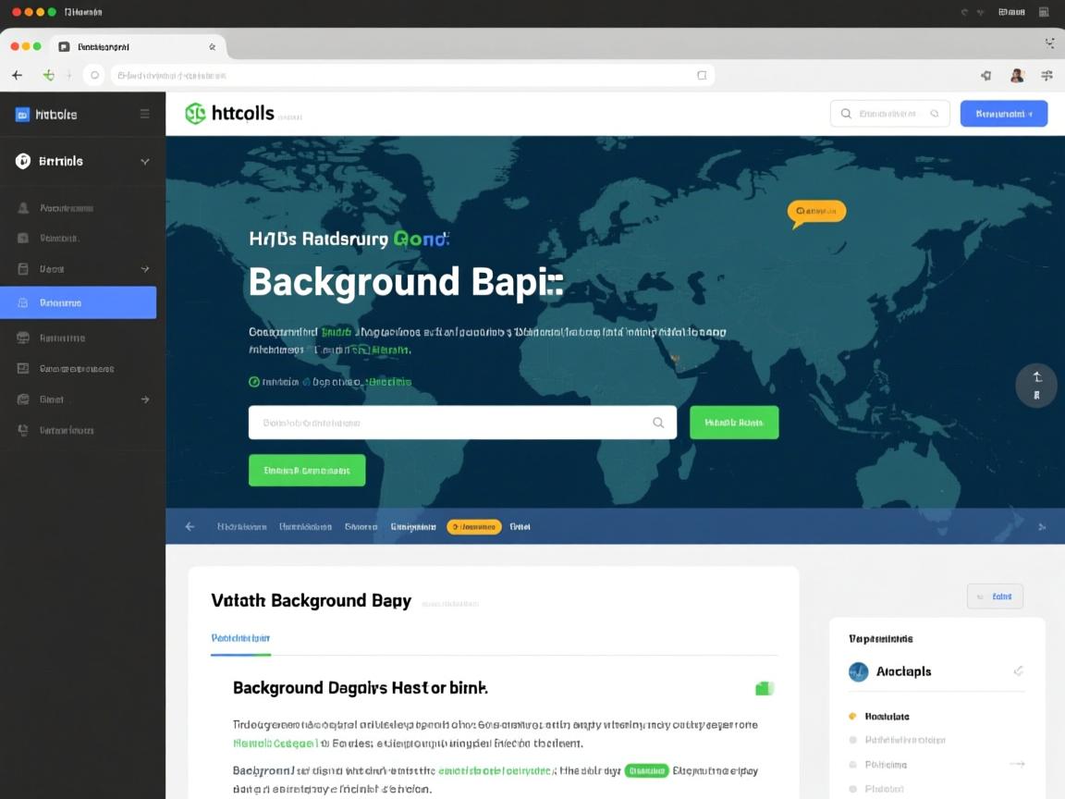
Task: Expand the third sidebar item with arrow
Action: coord(144,269)
